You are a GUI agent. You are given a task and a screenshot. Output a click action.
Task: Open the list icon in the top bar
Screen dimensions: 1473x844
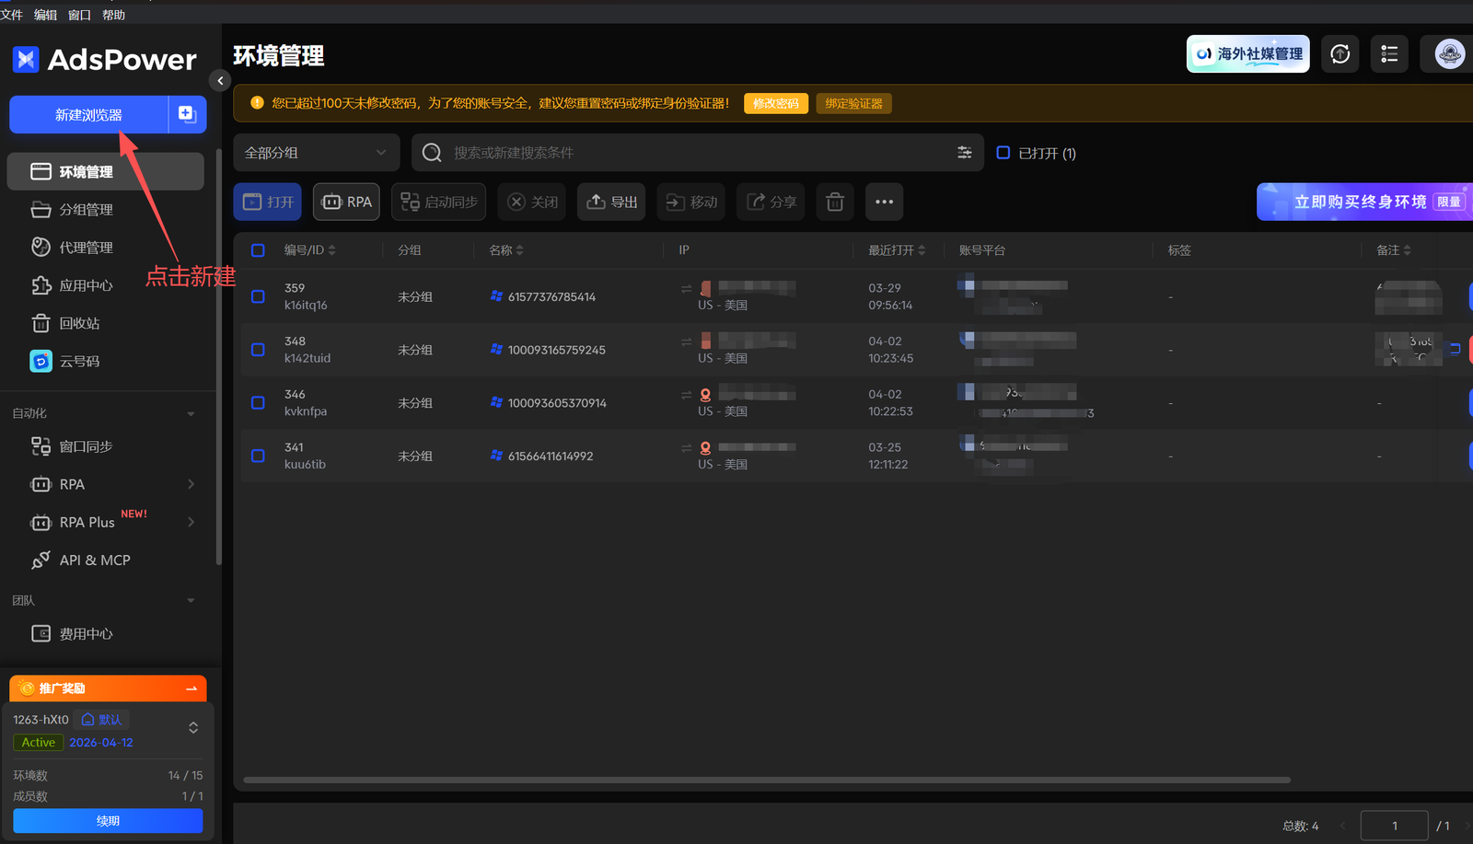pyautogui.click(x=1389, y=54)
